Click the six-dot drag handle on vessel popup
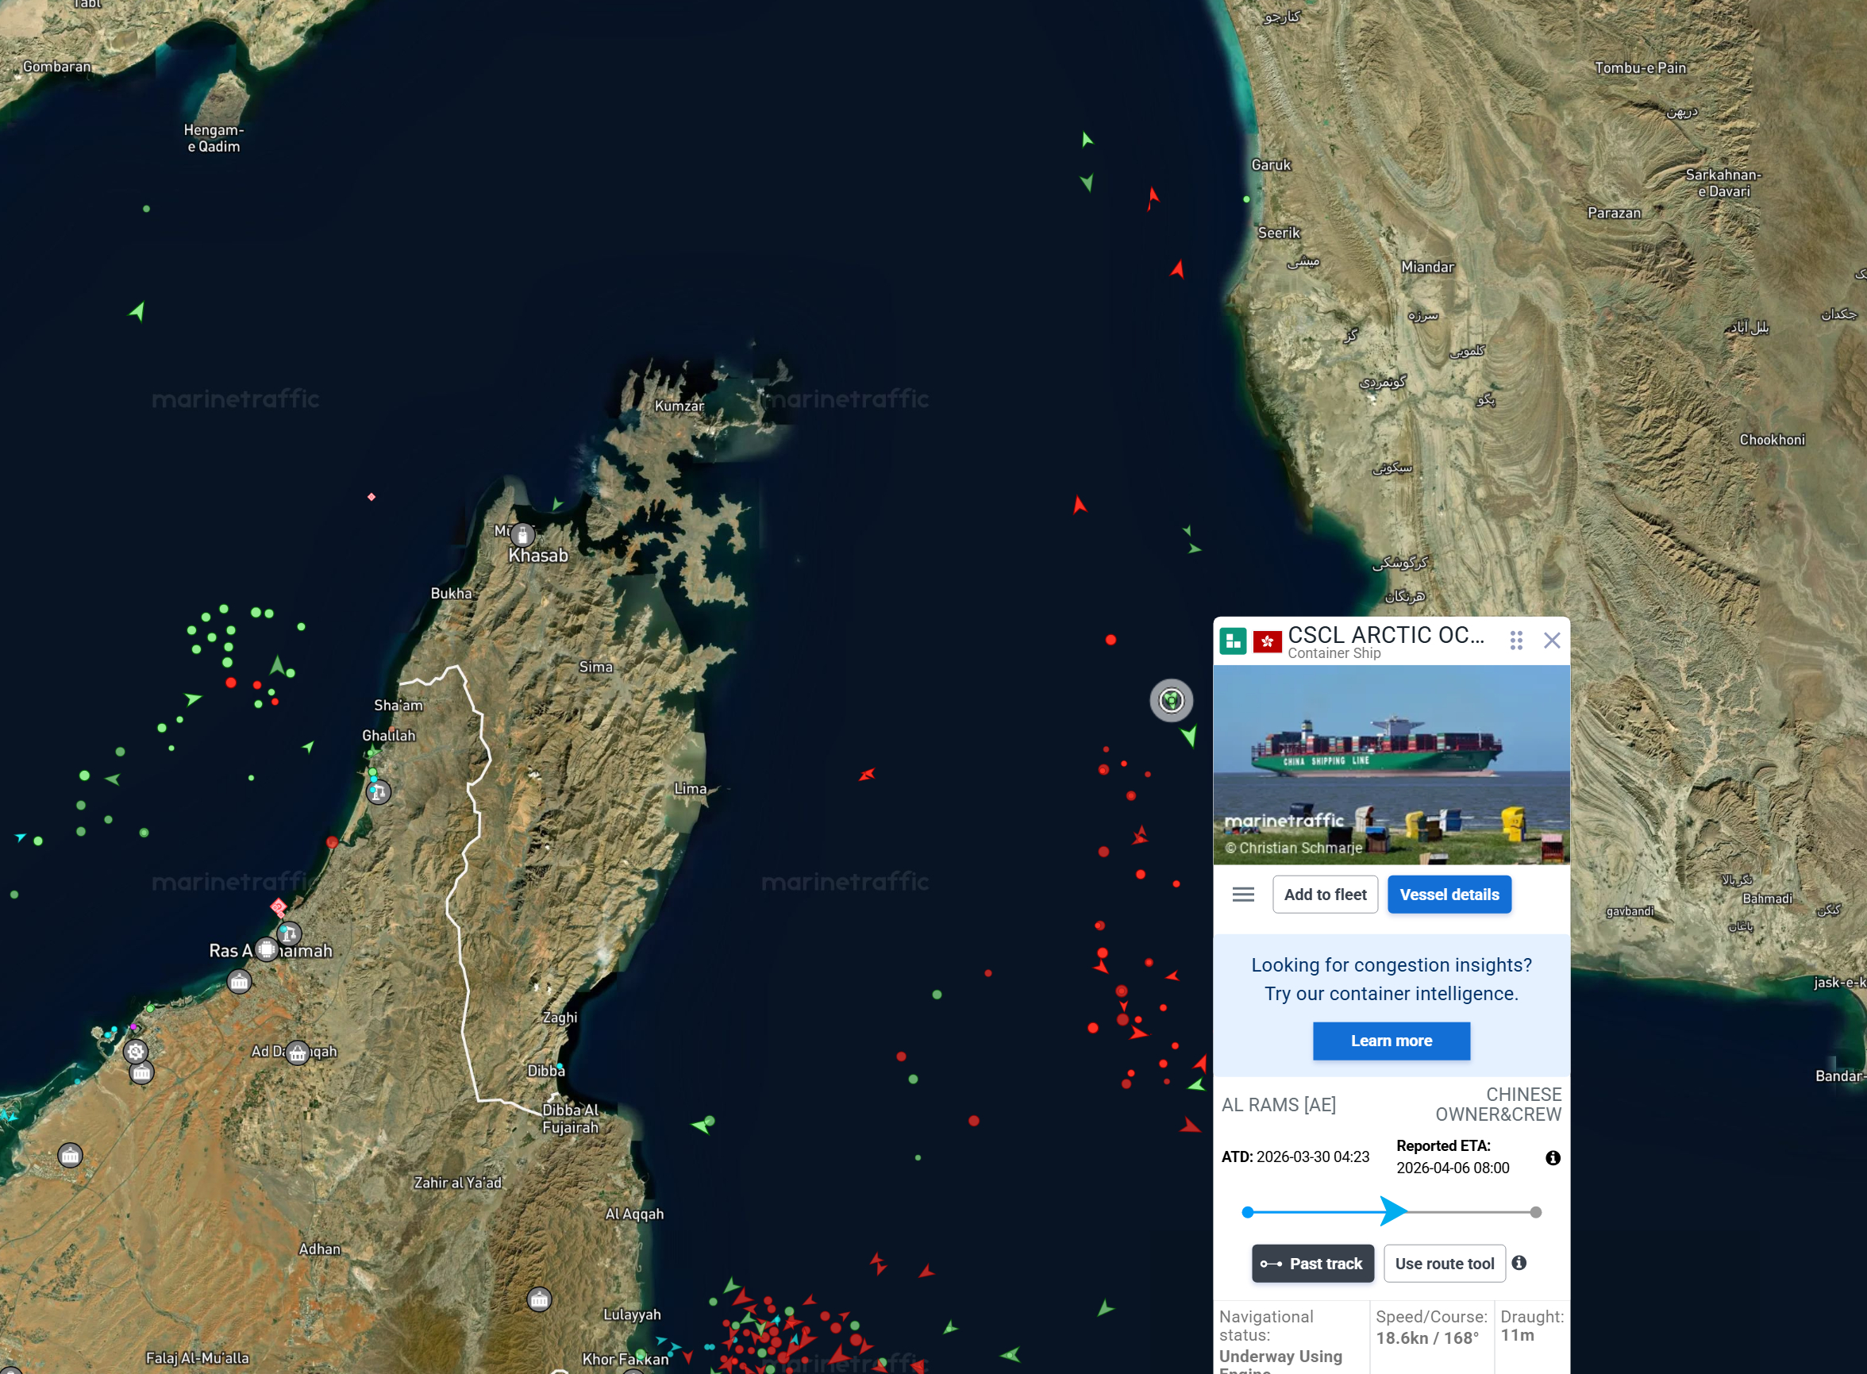The width and height of the screenshot is (1867, 1374). click(x=1515, y=641)
